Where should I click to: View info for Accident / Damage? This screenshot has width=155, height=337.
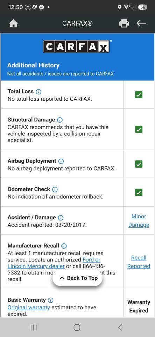61,218
